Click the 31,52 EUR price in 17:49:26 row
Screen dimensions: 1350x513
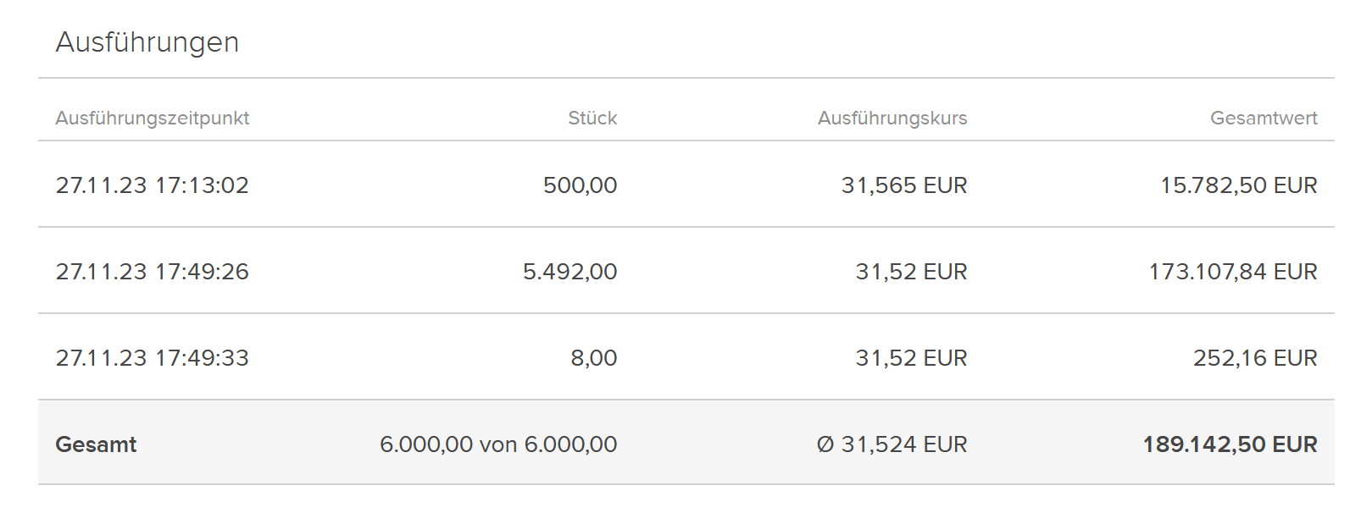(x=911, y=272)
